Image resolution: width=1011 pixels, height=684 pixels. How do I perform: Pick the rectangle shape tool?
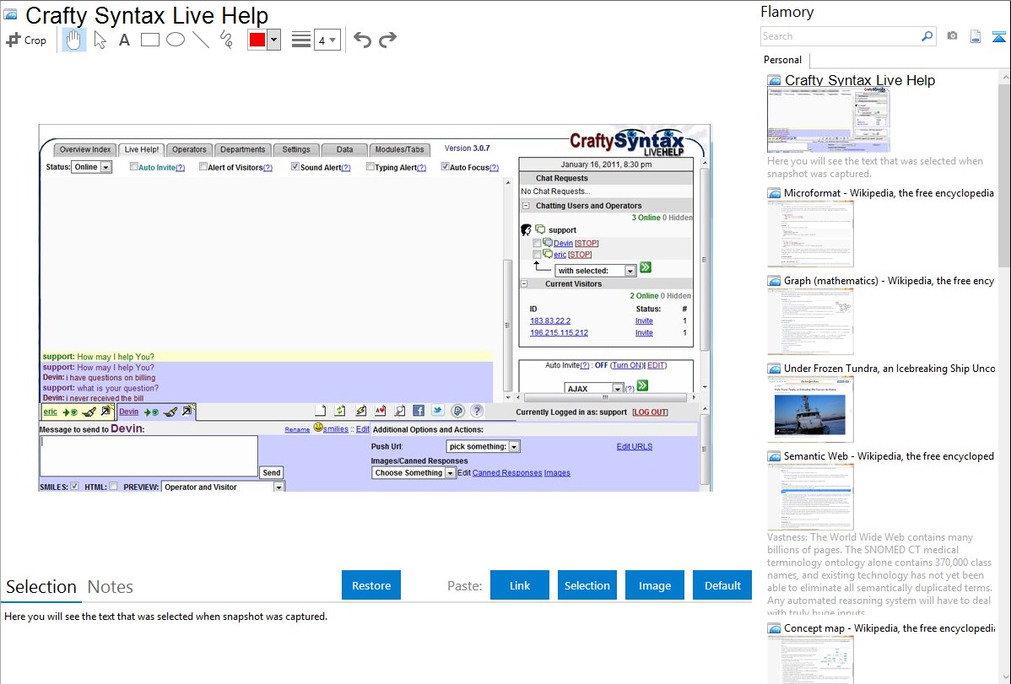150,40
